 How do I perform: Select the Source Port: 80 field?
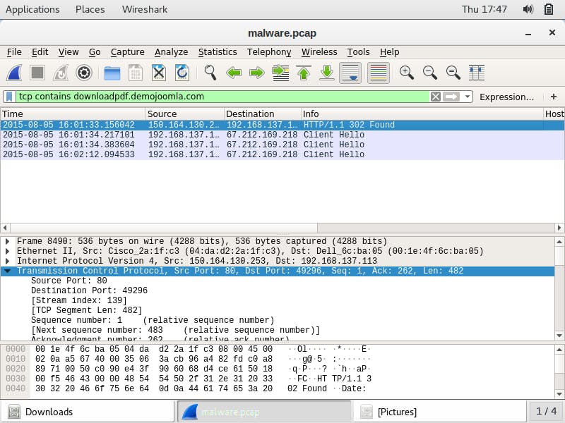click(x=69, y=281)
